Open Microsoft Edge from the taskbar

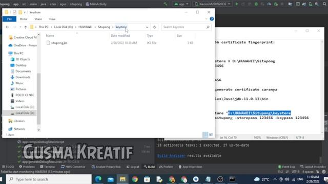[x=98, y=179]
